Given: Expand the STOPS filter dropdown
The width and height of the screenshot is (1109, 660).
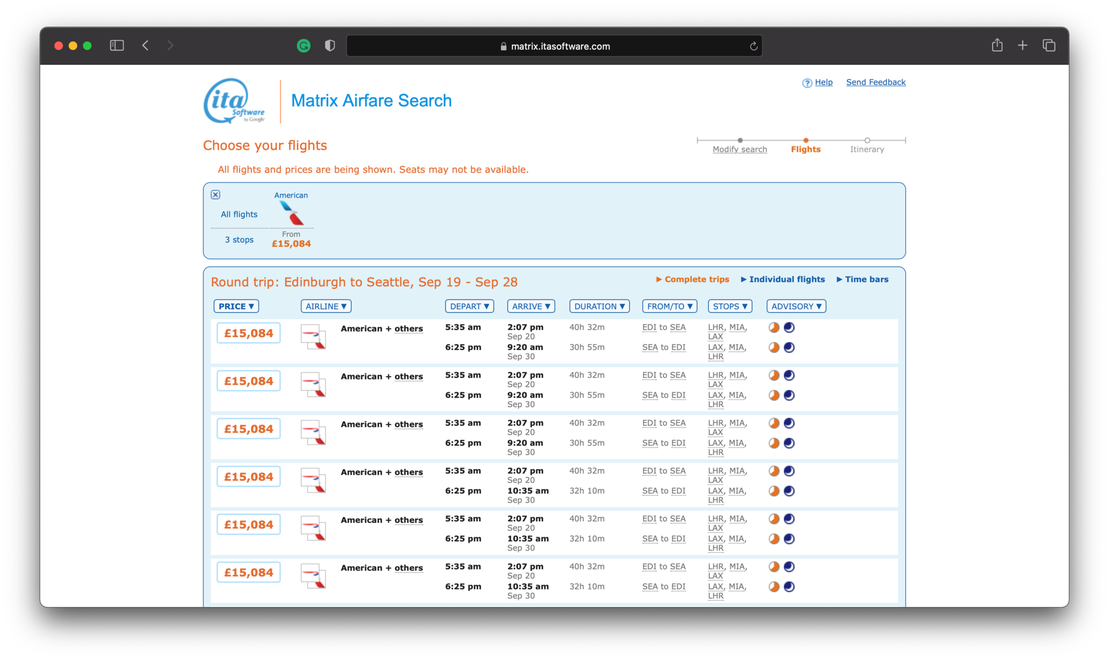Looking at the screenshot, I should [730, 306].
